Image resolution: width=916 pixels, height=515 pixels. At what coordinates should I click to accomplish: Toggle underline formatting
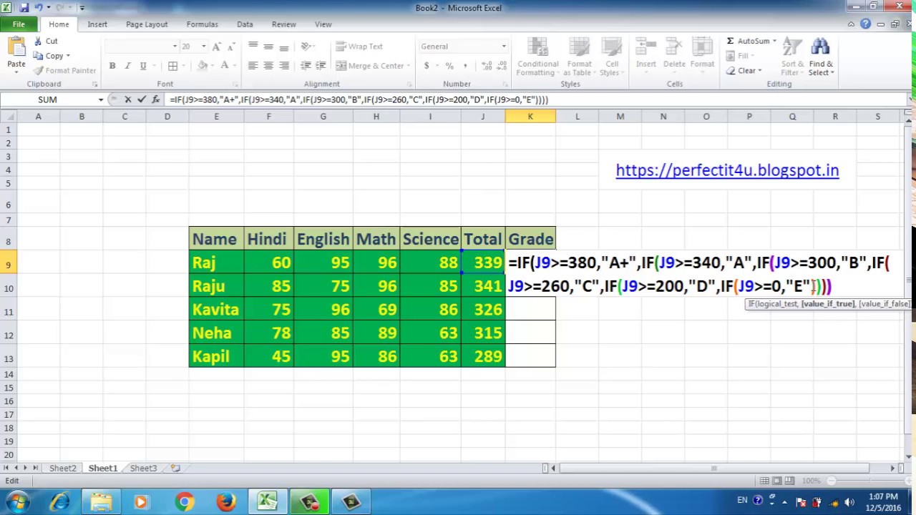[143, 66]
